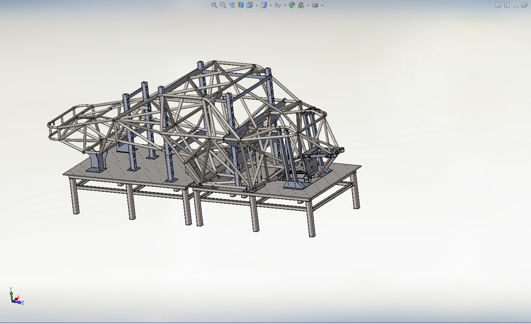The image size is (531, 324).
Task: Activate the Zoom to Area tool
Action: tap(222, 5)
